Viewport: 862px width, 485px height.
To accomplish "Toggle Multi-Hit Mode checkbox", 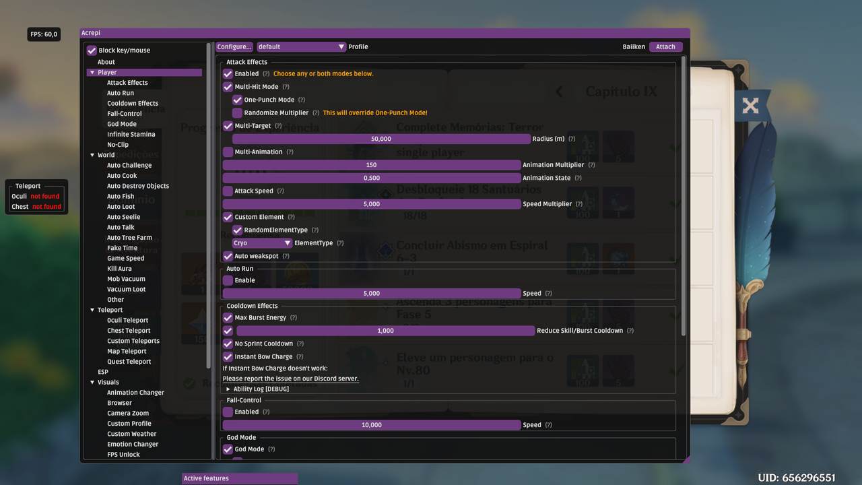I will coord(228,87).
